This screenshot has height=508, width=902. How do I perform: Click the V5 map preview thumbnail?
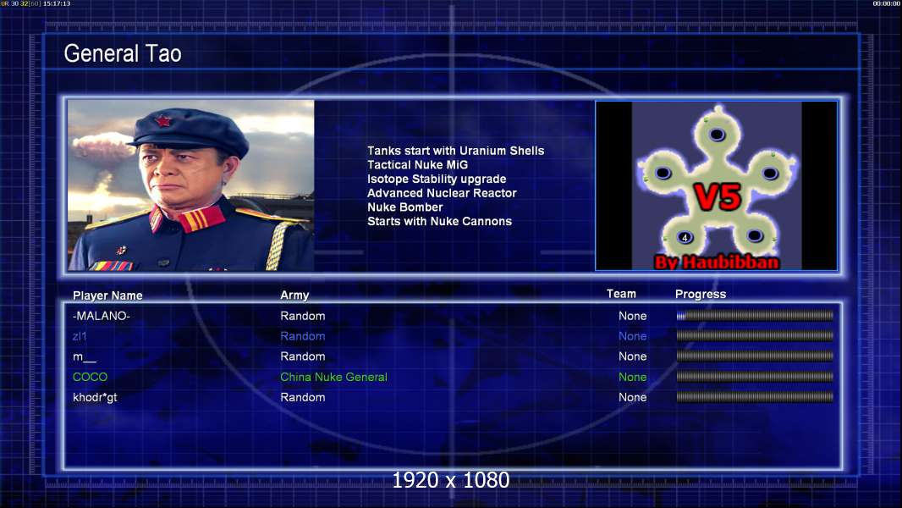click(x=716, y=185)
